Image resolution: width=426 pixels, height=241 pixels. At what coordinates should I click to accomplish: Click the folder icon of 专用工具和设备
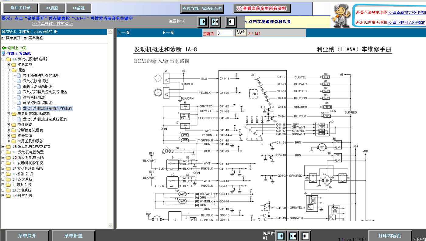pyautogui.click(x=14, y=141)
